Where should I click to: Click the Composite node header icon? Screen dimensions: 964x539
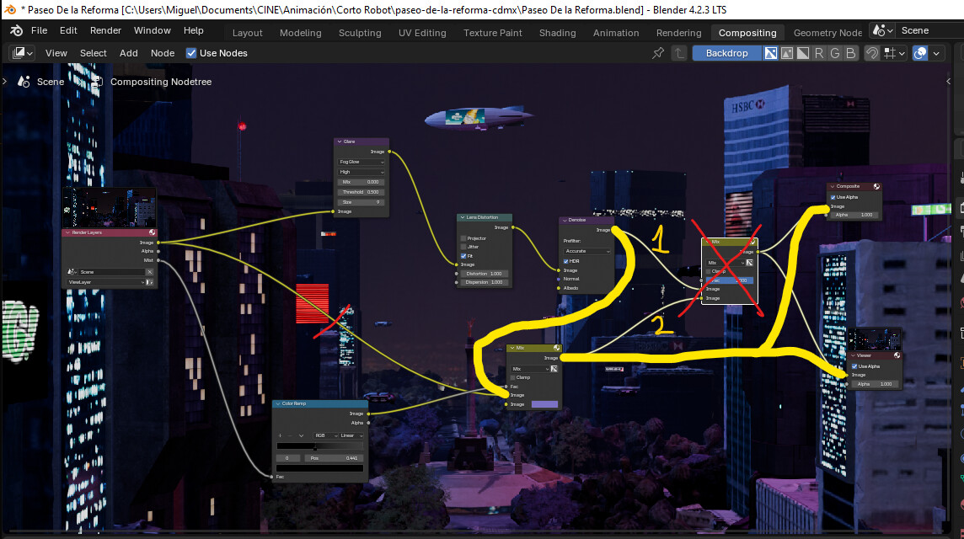pyautogui.click(x=876, y=186)
